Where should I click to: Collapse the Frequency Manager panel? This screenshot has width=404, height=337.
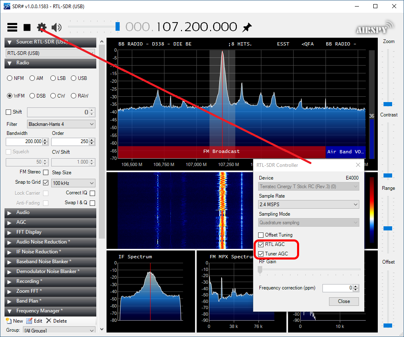tap(50, 311)
